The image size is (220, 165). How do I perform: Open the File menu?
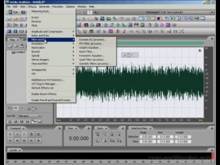8,6
